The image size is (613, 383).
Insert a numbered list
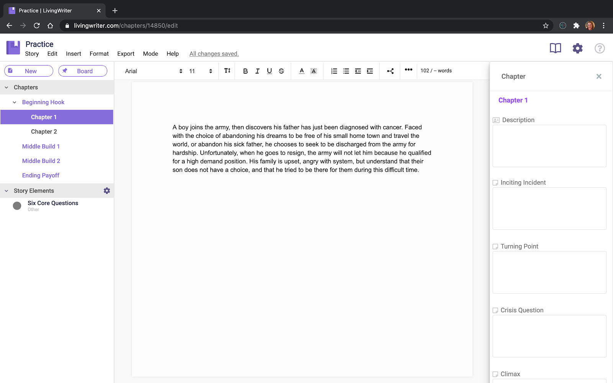[334, 71]
